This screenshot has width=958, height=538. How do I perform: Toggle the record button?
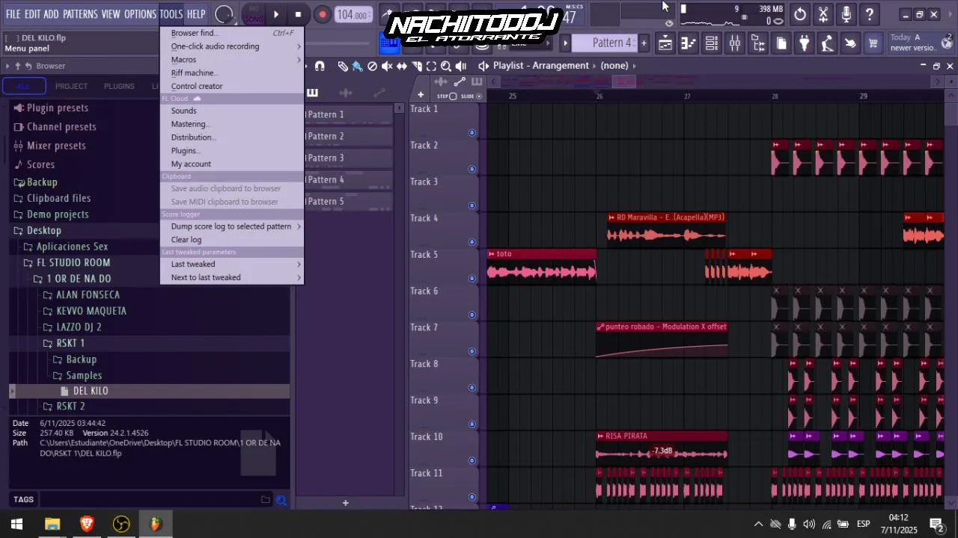(x=322, y=14)
